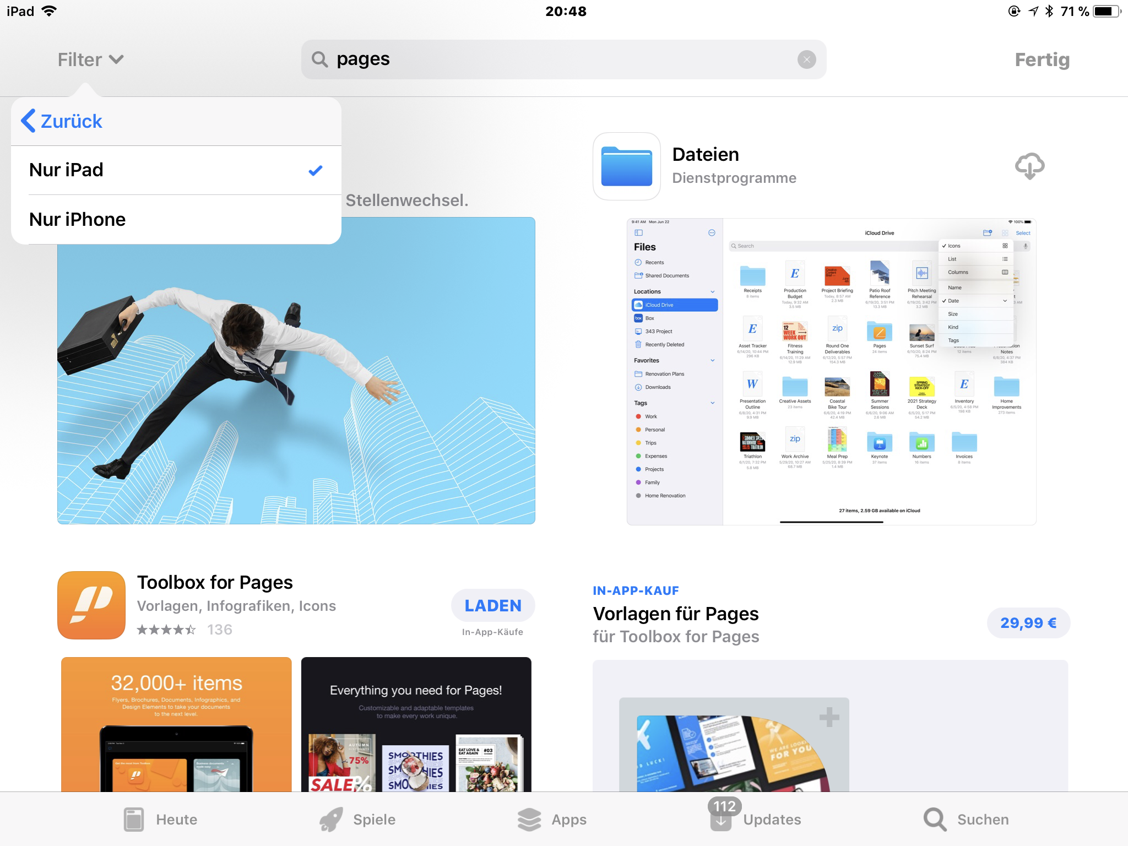Open the Toolbox for Pages app icon

click(91, 605)
